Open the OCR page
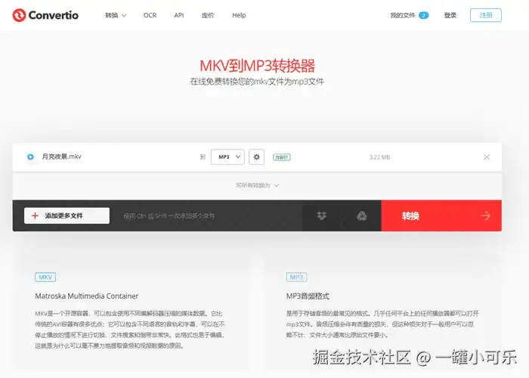529x378 pixels. pos(150,15)
